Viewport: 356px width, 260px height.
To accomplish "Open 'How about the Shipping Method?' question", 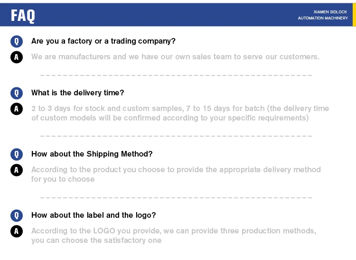I will pos(92,154).
